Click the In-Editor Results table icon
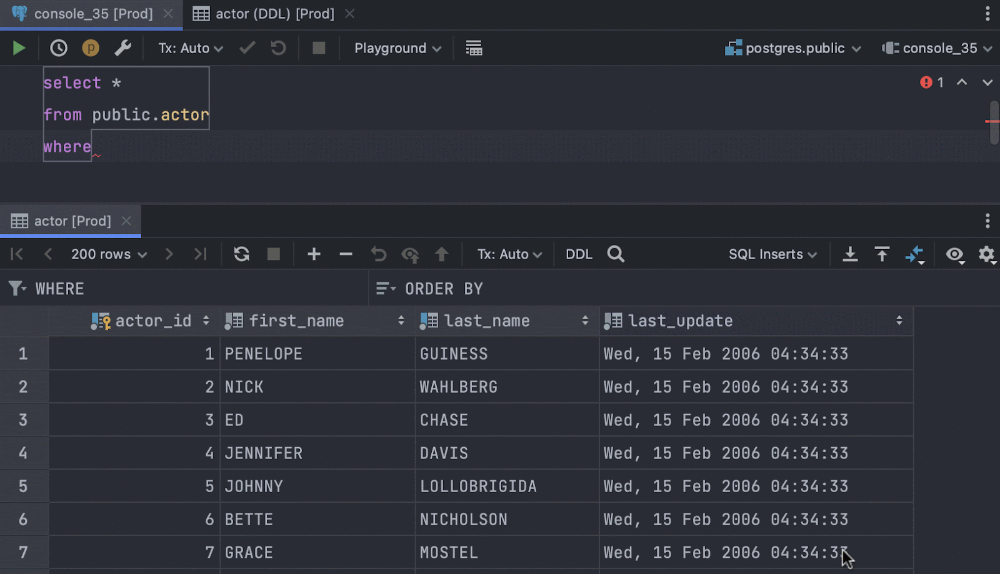Viewport: 1000px width, 574px height. [474, 48]
